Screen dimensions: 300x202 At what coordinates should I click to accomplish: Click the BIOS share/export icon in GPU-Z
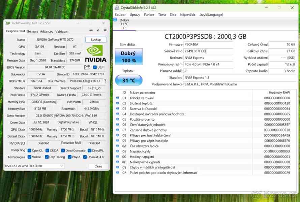pos(87,67)
